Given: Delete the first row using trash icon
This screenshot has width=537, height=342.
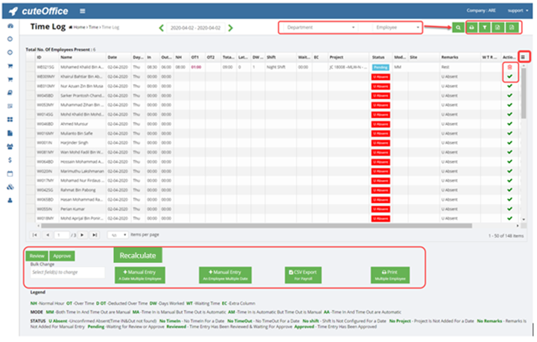Looking at the screenshot, I should pos(509,66).
